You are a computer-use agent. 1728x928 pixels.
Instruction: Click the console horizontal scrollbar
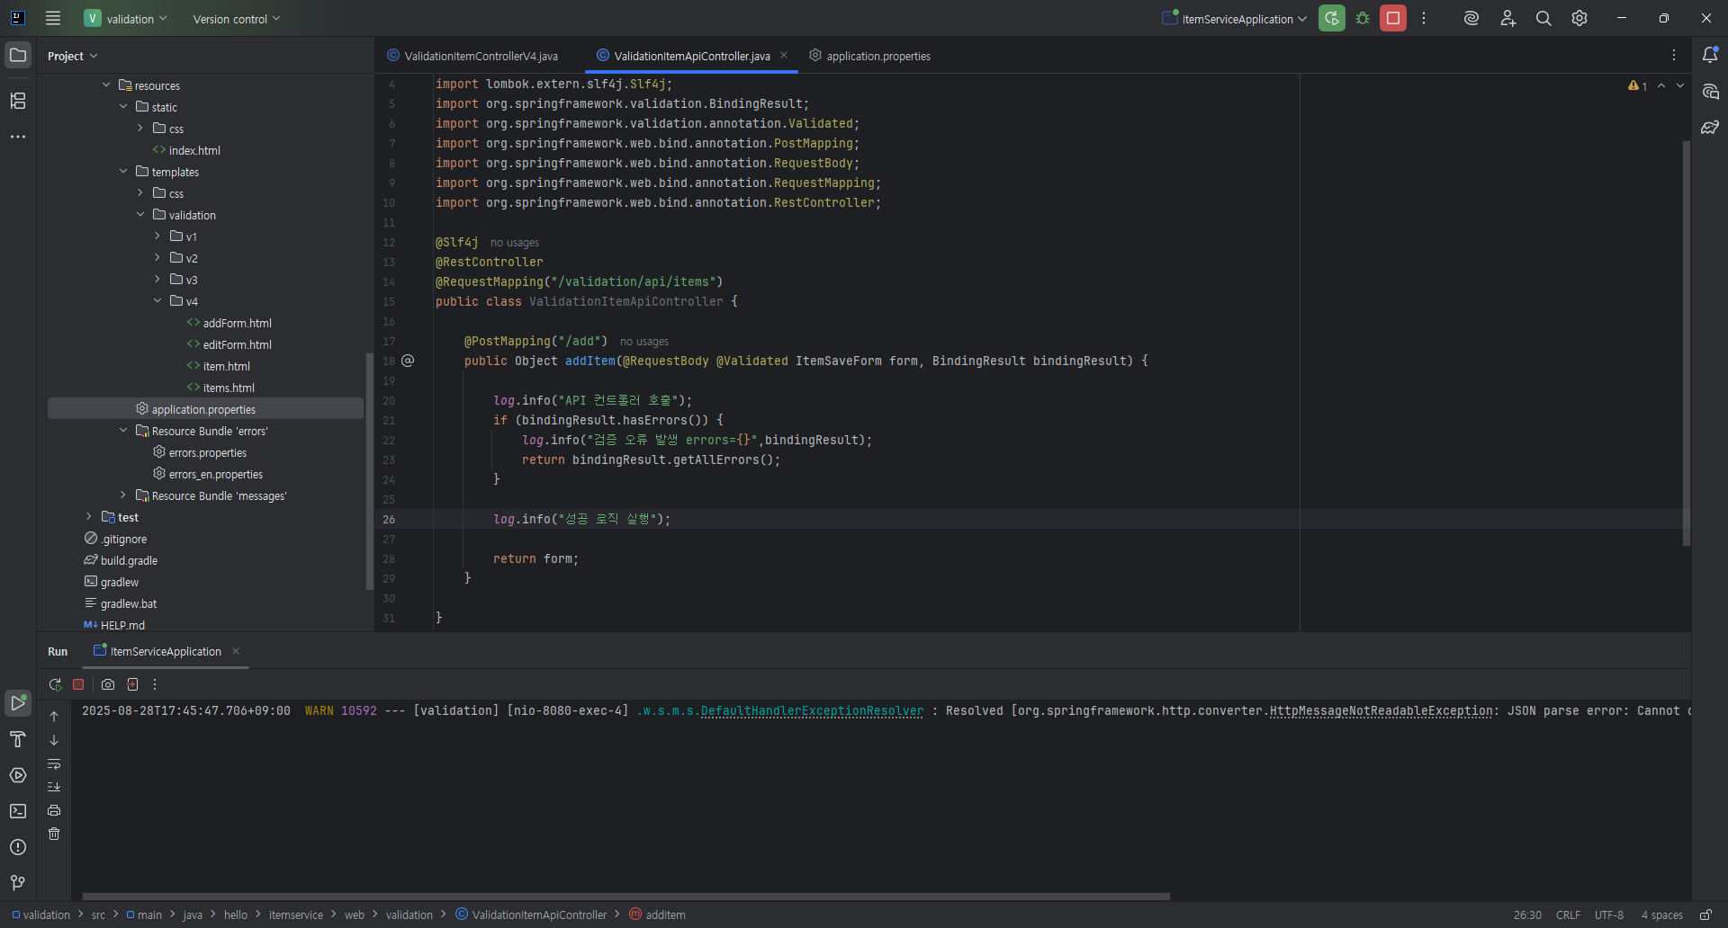(626, 896)
